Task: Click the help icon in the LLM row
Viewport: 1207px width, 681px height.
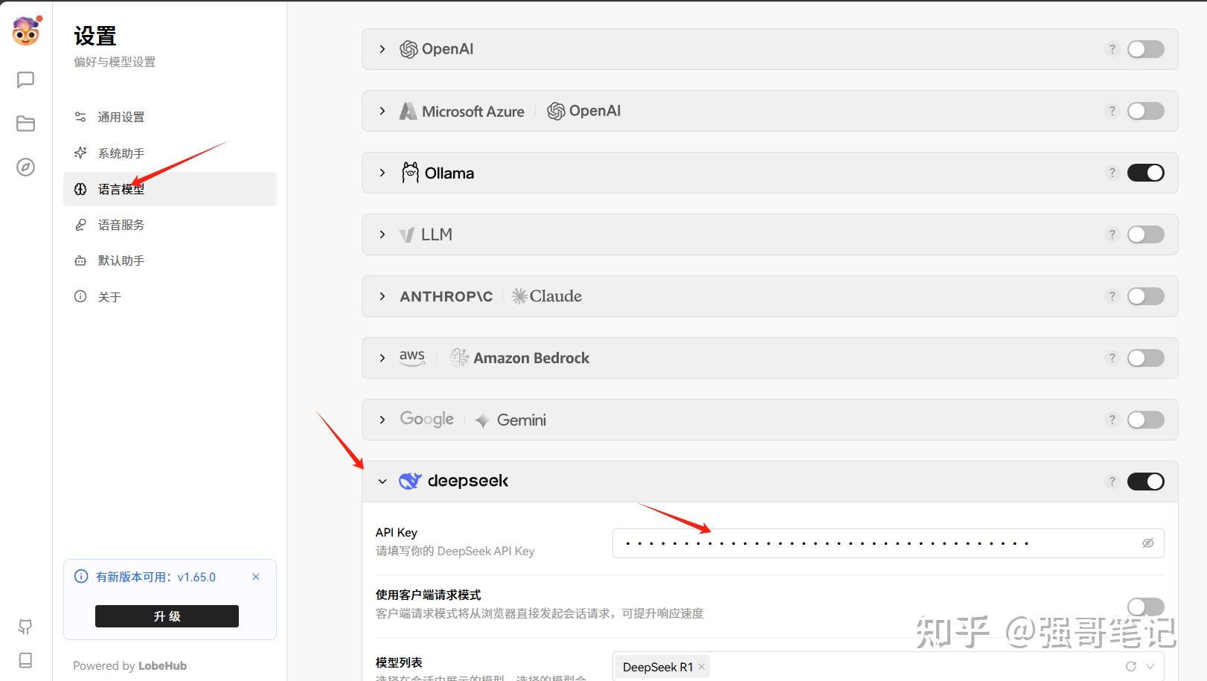Action: click(x=1112, y=234)
